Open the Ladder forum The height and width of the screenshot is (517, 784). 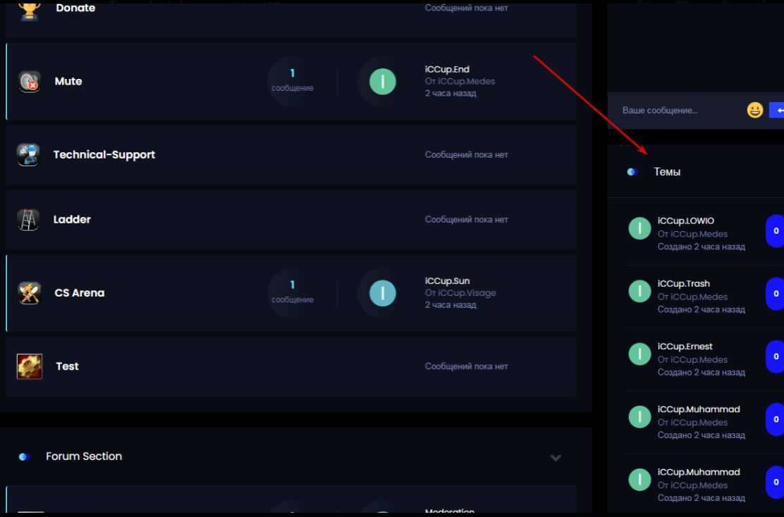pyautogui.click(x=72, y=220)
